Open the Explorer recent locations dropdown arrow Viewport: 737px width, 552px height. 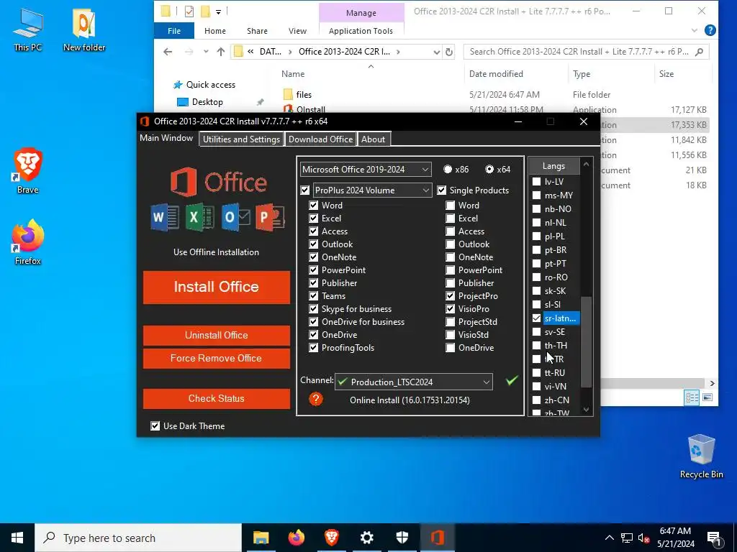pyautogui.click(x=206, y=52)
